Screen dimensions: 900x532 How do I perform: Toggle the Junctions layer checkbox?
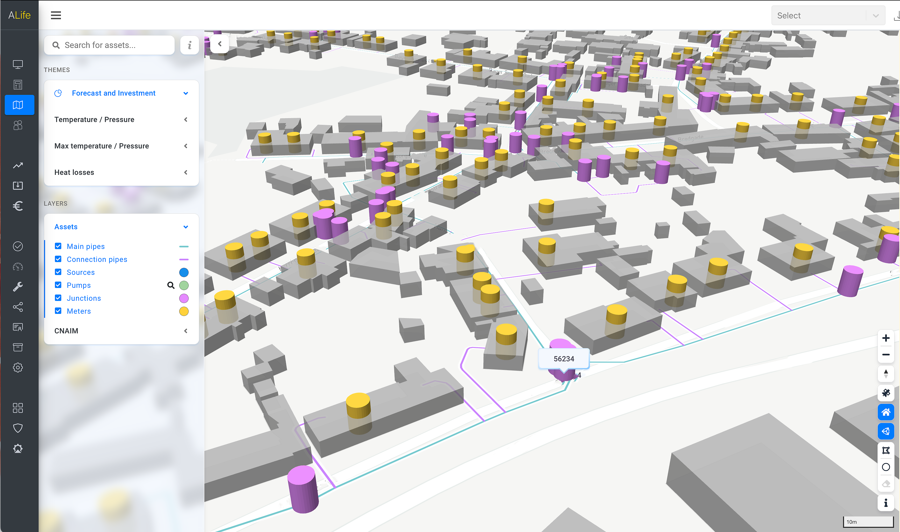(x=58, y=298)
